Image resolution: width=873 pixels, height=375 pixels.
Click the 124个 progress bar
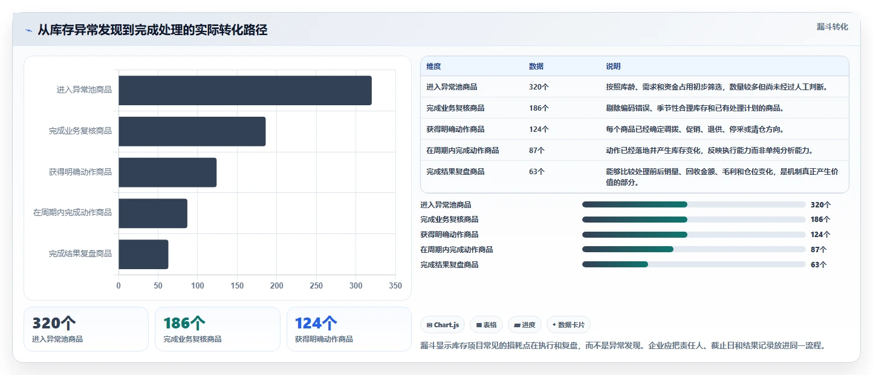694,235
